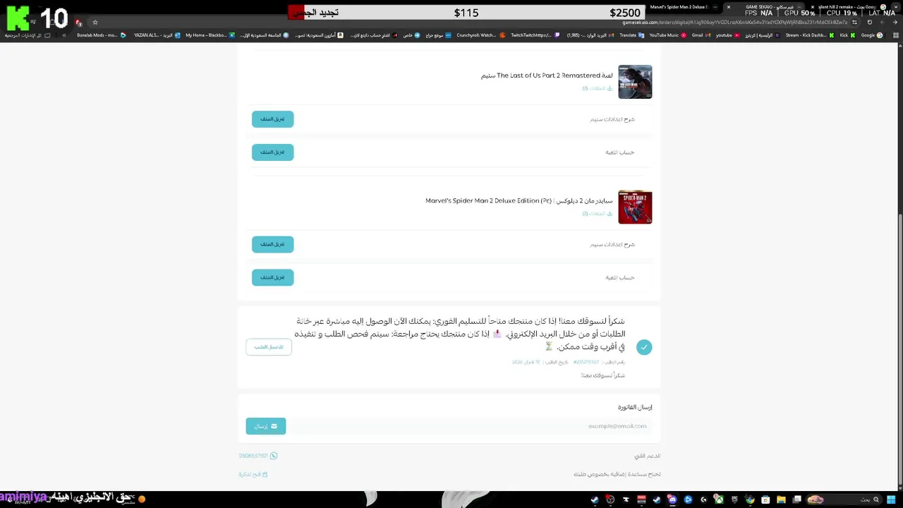Open the My Home Blackboard bookmark
The width and height of the screenshot is (903, 508).
[x=210, y=35]
